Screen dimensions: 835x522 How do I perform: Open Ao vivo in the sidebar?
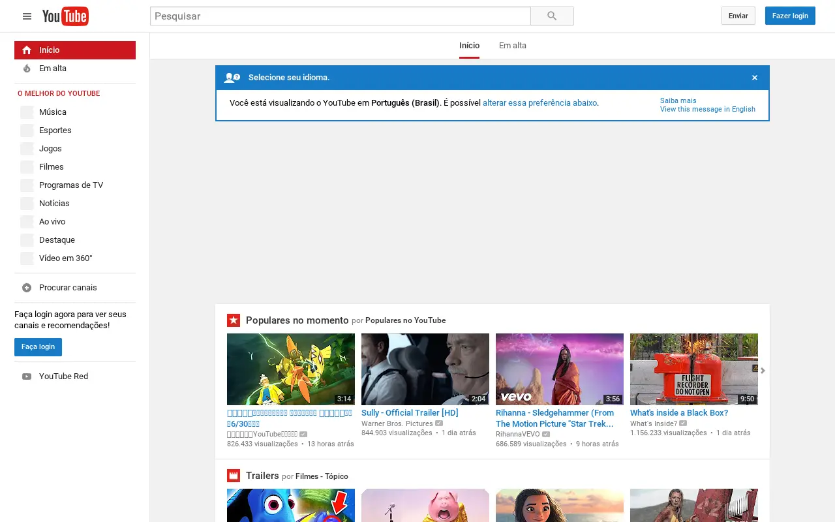pos(75,222)
